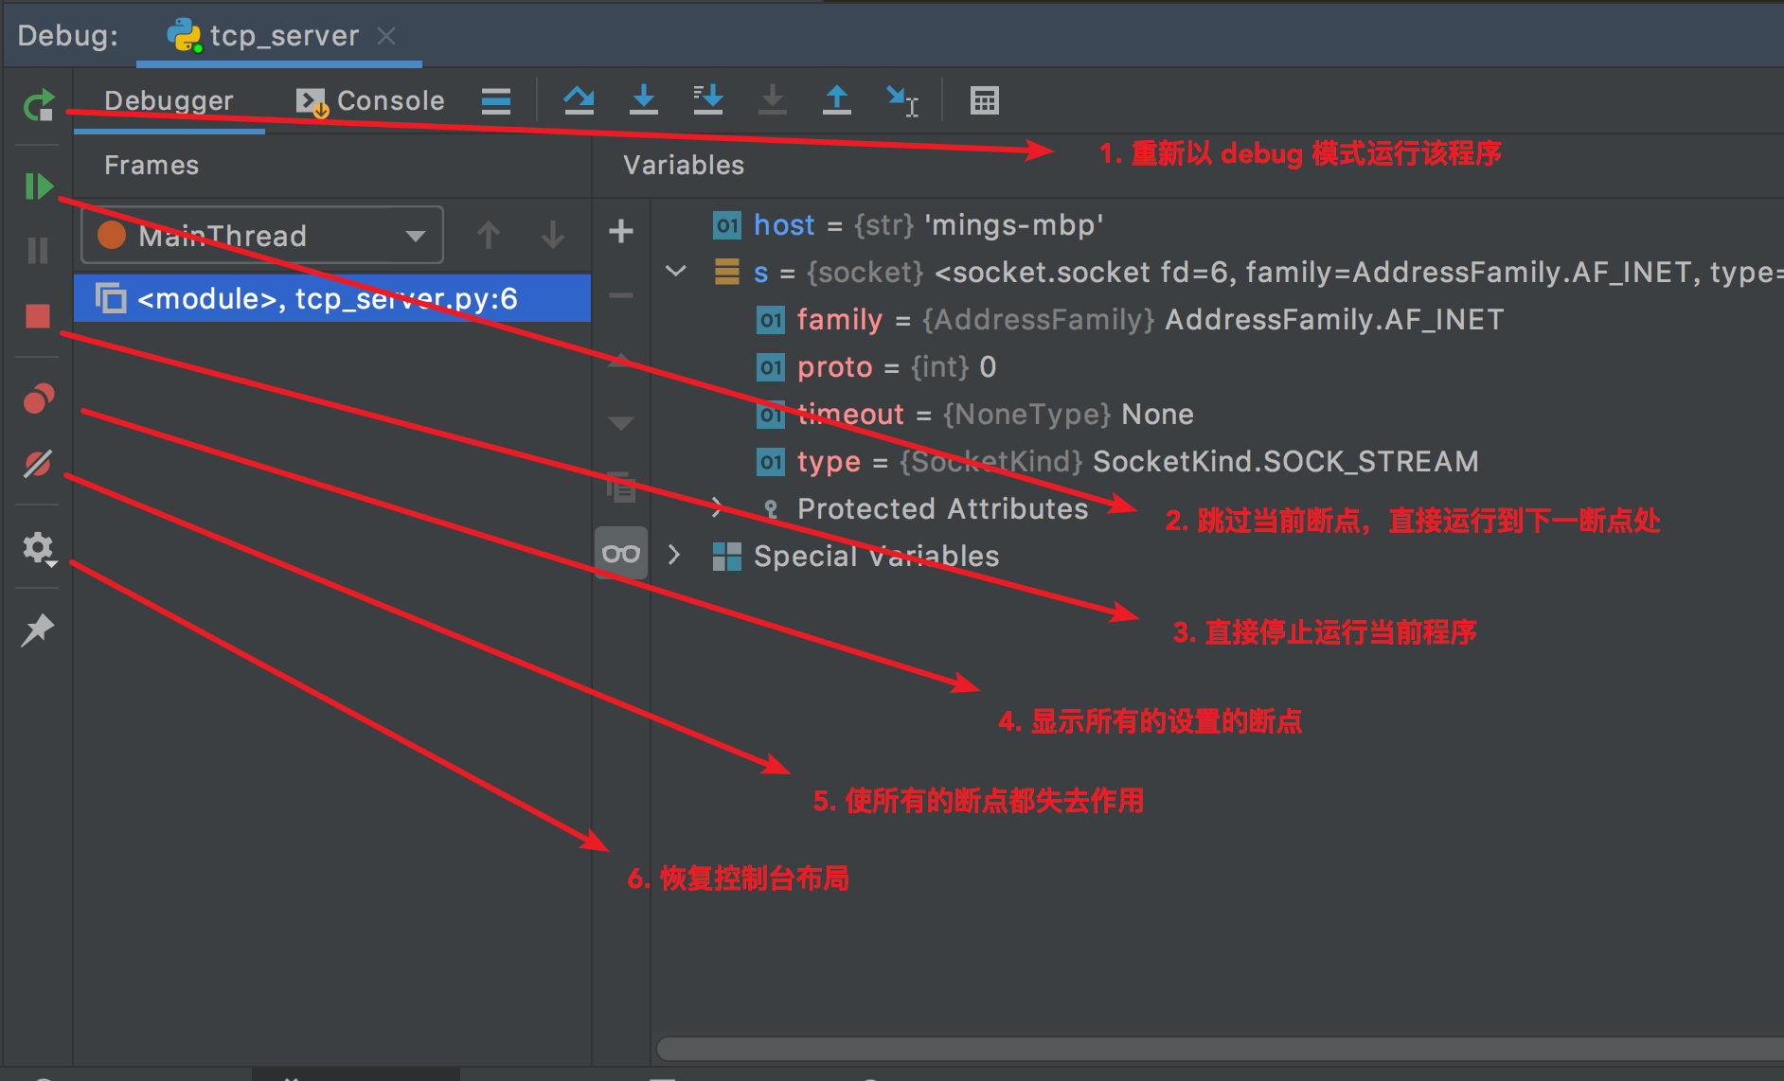Select the Debugger tab
The height and width of the screenshot is (1081, 1784).
click(x=169, y=99)
